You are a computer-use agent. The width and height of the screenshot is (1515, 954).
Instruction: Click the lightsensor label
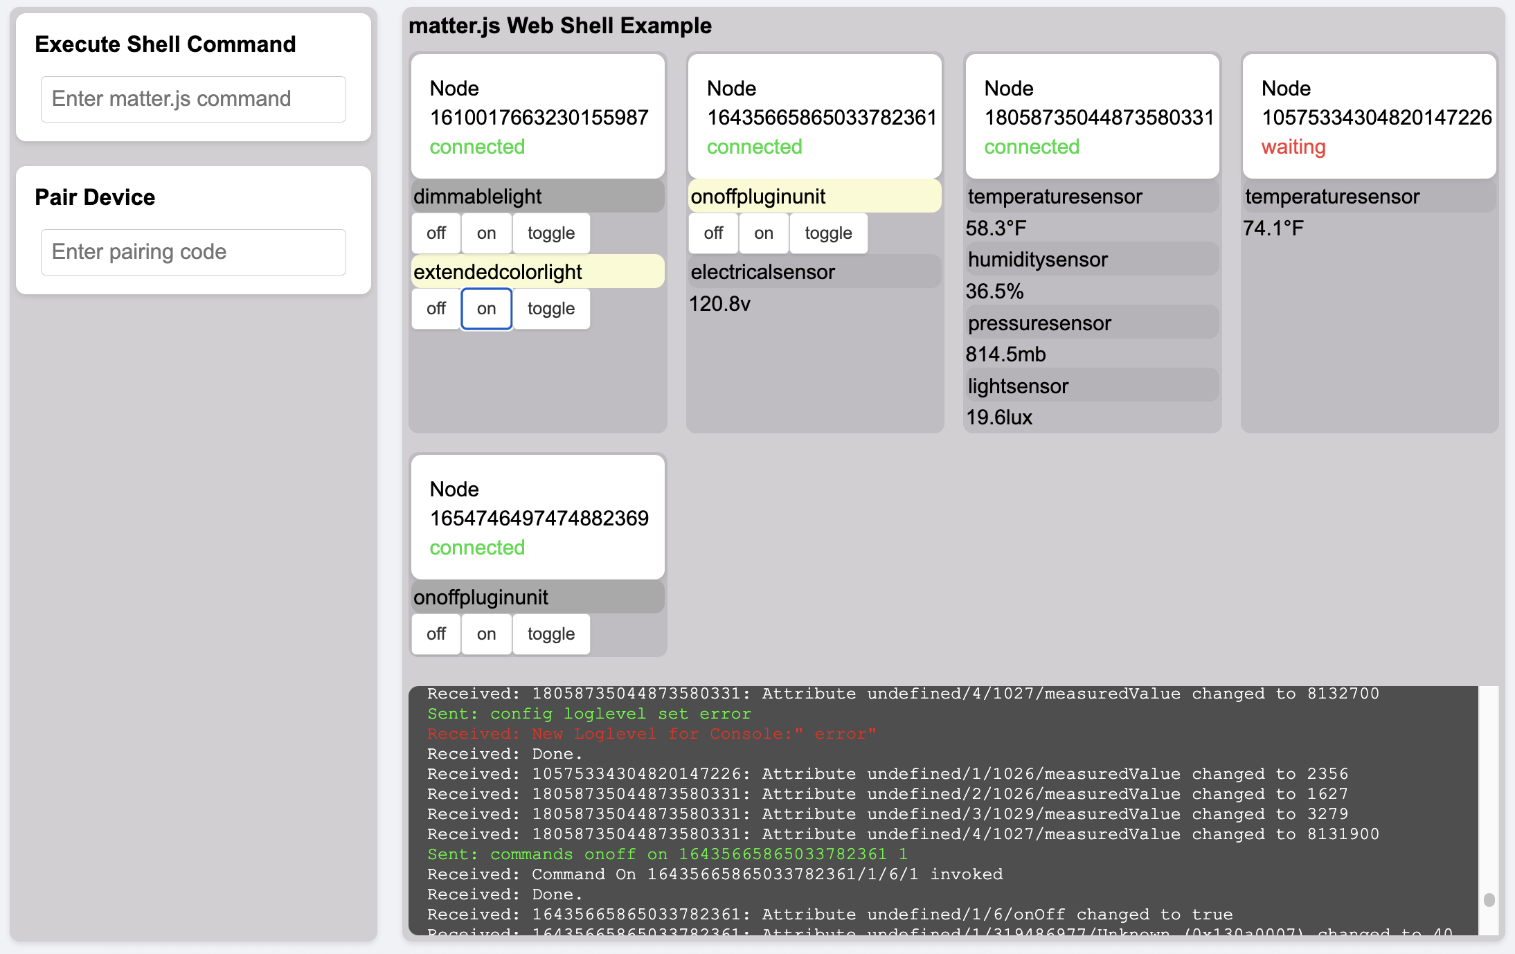click(1093, 386)
